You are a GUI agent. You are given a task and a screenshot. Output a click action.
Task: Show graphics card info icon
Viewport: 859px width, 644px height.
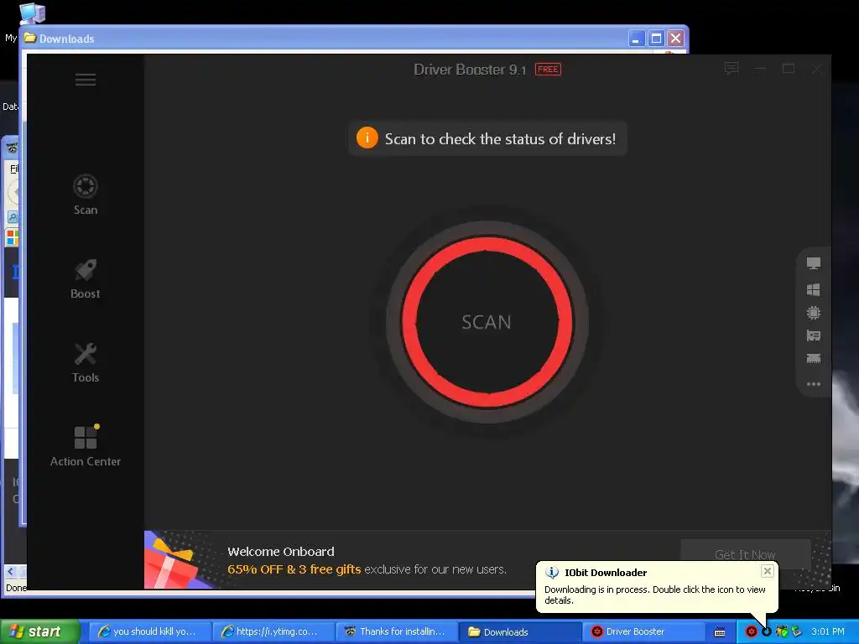pyautogui.click(x=814, y=335)
